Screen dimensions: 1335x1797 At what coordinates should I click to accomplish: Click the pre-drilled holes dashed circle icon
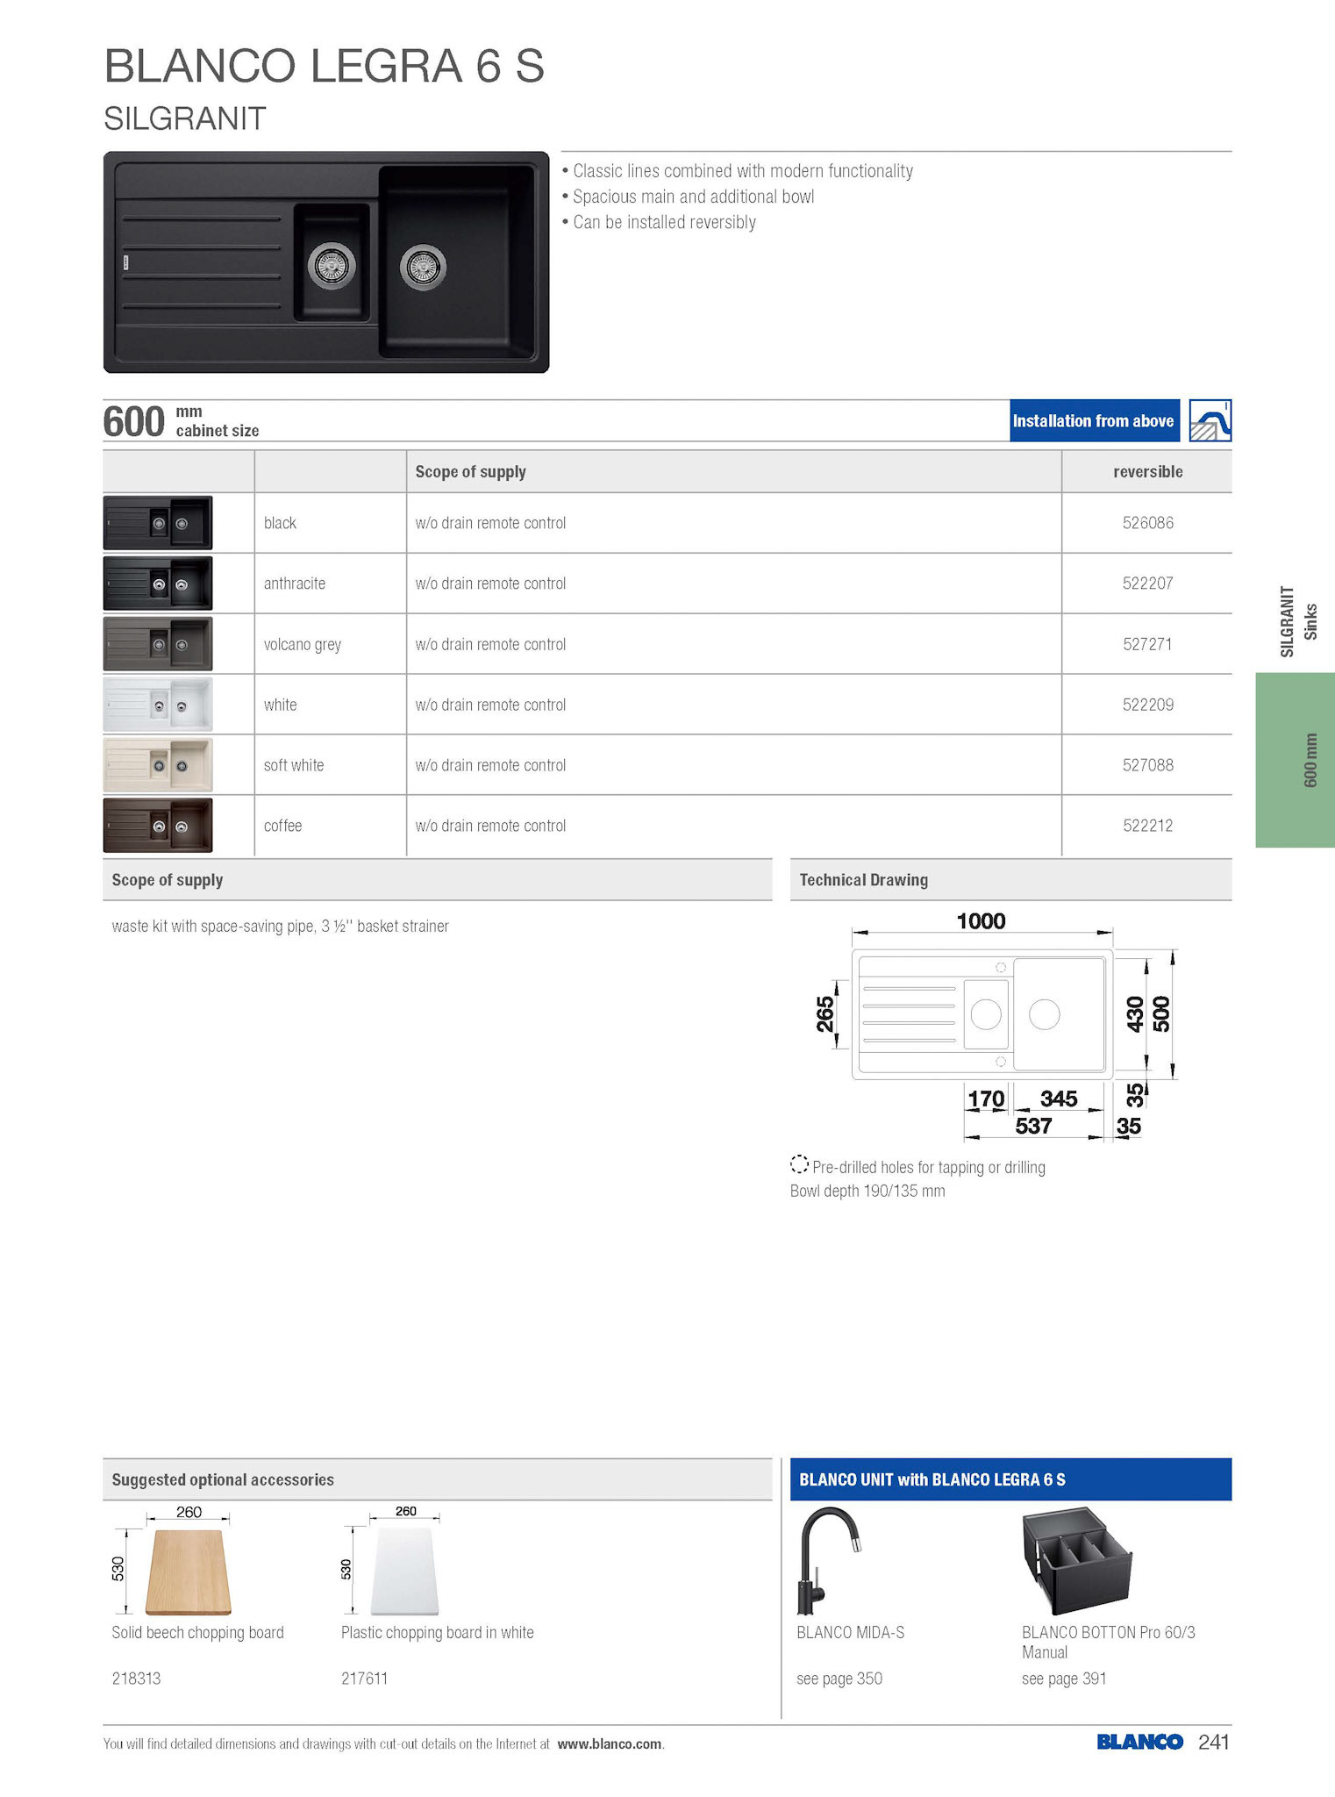point(799,1164)
